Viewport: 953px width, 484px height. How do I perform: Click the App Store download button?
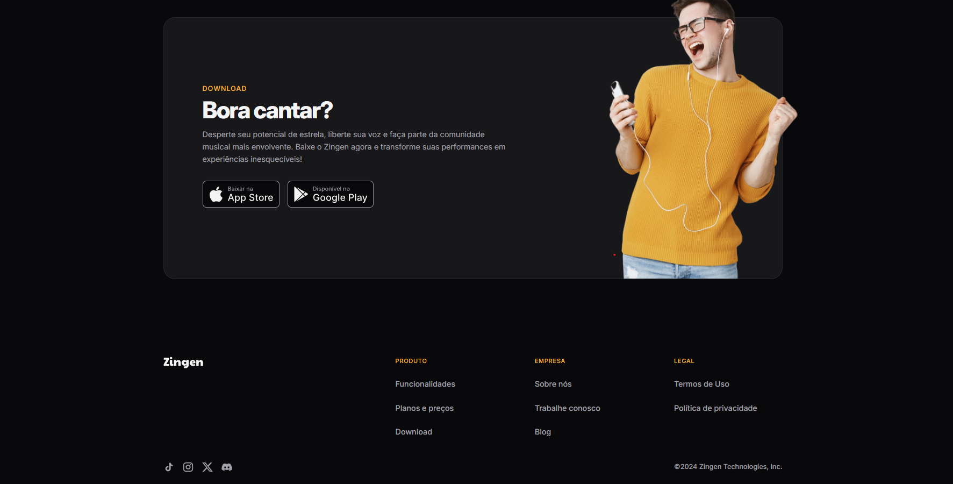click(x=241, y=194)
